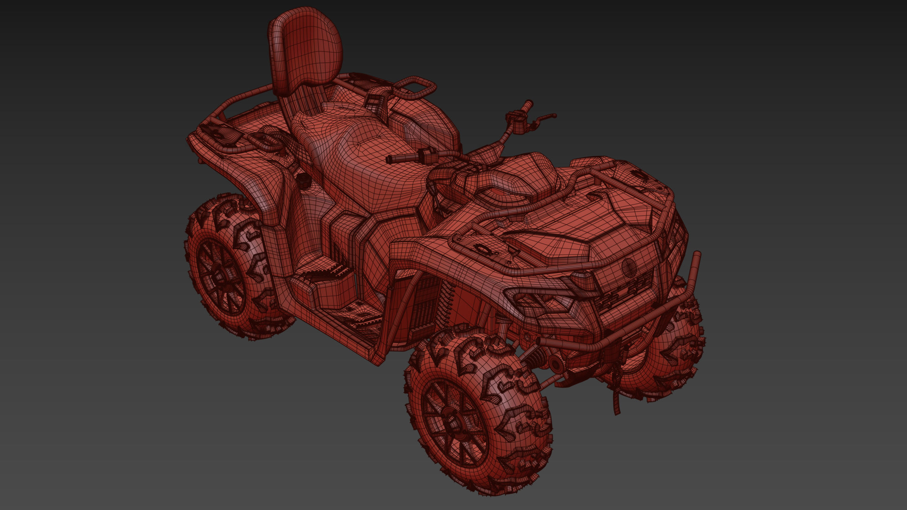Click the round emblem on the front grille
907x510 pixels.
630,267
